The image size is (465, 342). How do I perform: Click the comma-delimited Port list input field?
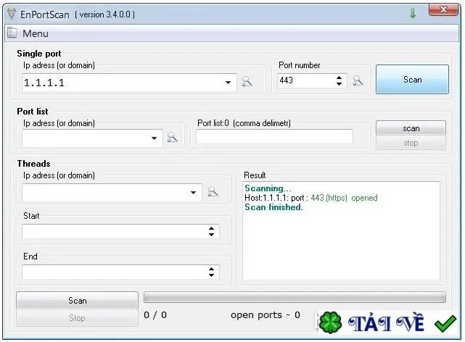[x=275, y=136]
